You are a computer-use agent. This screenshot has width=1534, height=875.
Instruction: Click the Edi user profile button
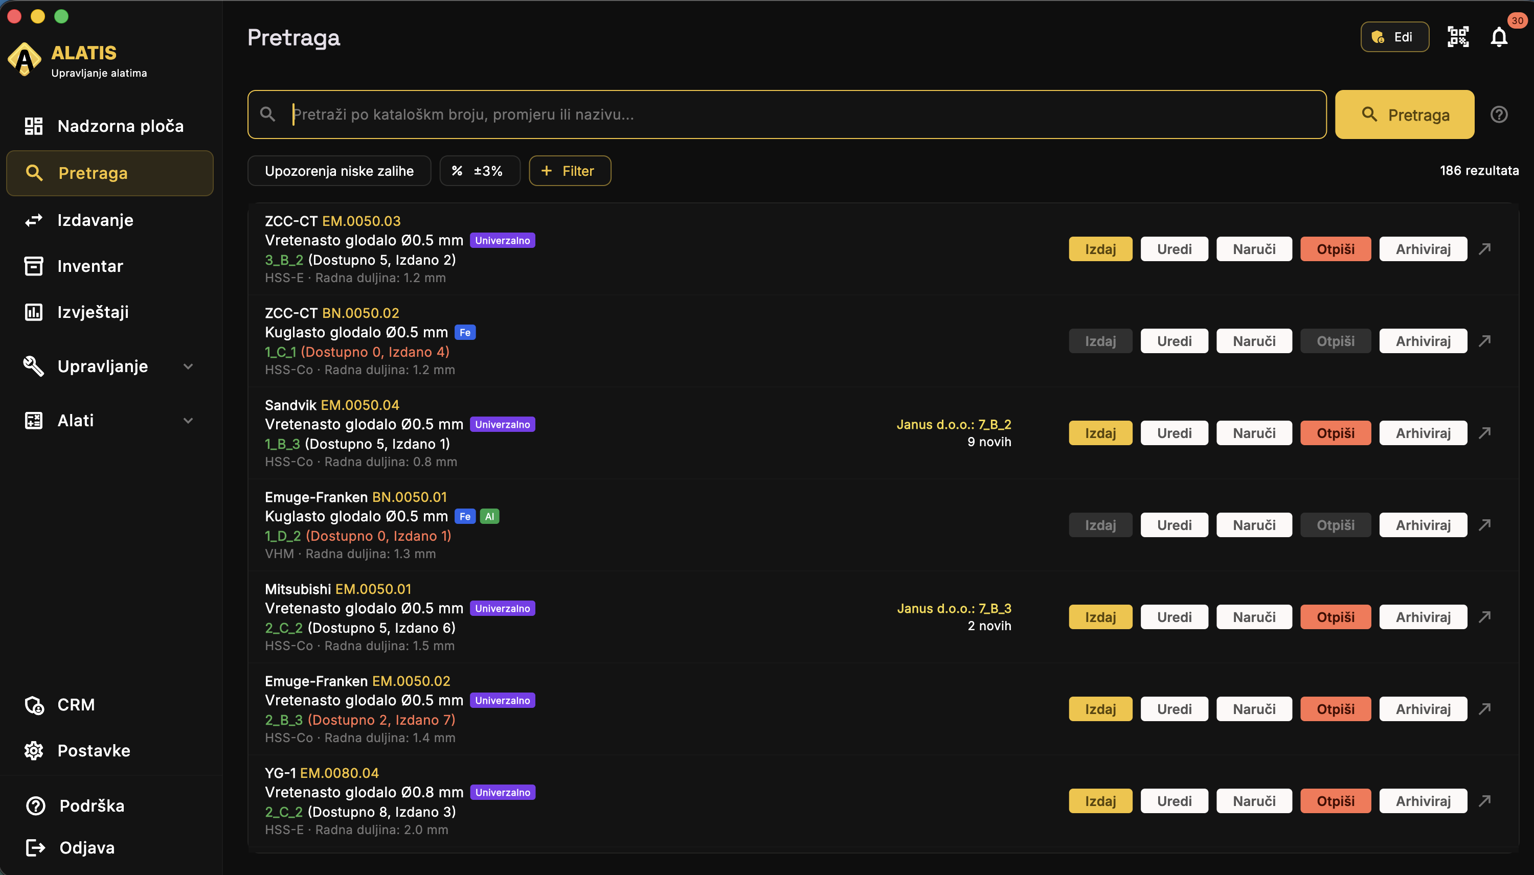pyautogui.click(x=1394, y=37)
